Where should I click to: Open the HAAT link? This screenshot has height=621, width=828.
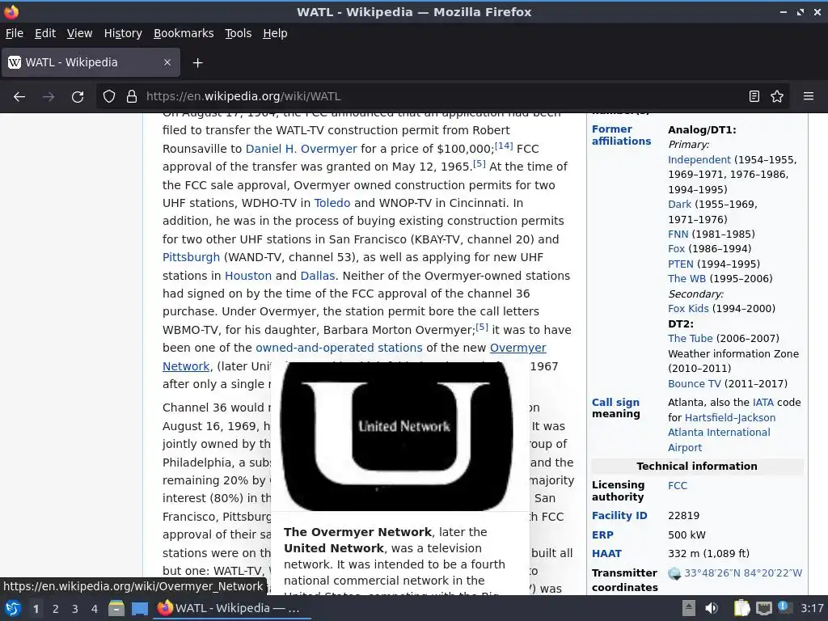(x=606, y=554)
